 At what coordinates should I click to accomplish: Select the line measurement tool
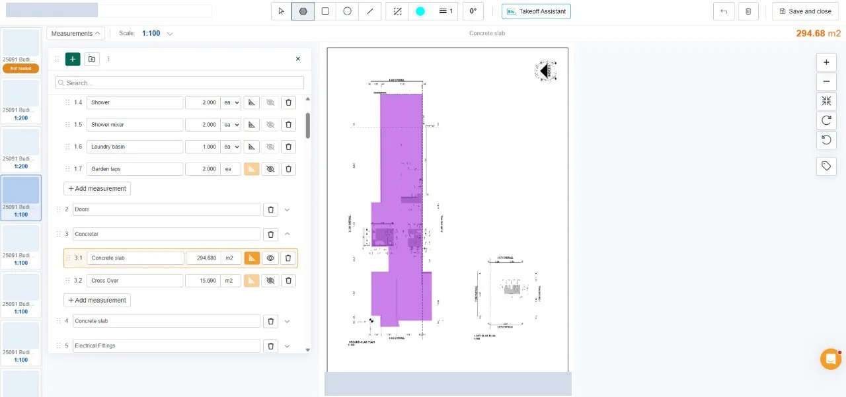tap(369, 11)
